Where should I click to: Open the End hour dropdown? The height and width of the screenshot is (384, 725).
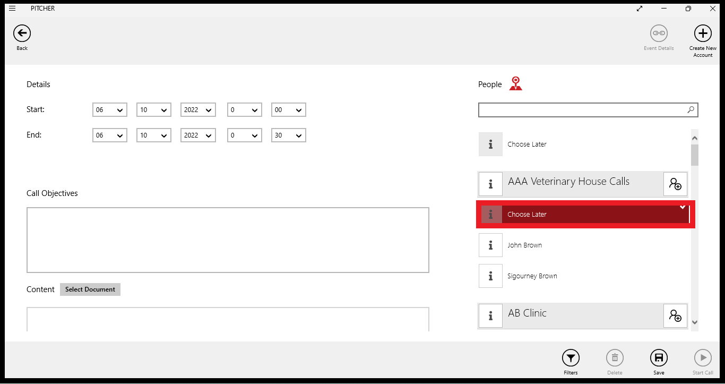tap(244, 135)
